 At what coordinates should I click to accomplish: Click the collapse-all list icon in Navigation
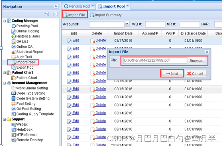point(55,14)
